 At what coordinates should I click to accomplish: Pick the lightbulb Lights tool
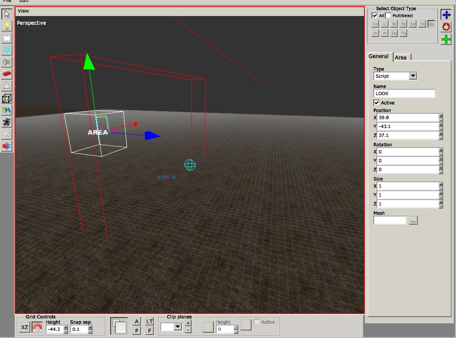tap(7, 26)
